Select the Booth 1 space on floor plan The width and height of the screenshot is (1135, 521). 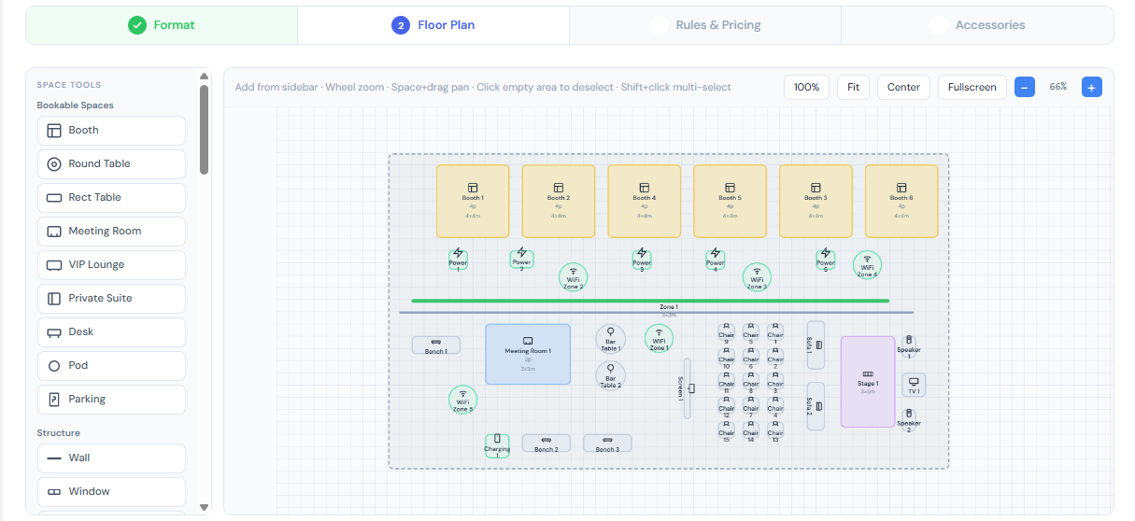pyautogui.click(x=473, y=201)
